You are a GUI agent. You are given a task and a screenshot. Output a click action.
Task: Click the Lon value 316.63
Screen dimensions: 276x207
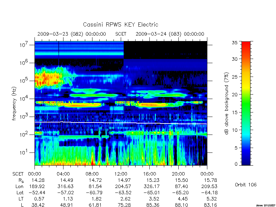pos(66,186)
